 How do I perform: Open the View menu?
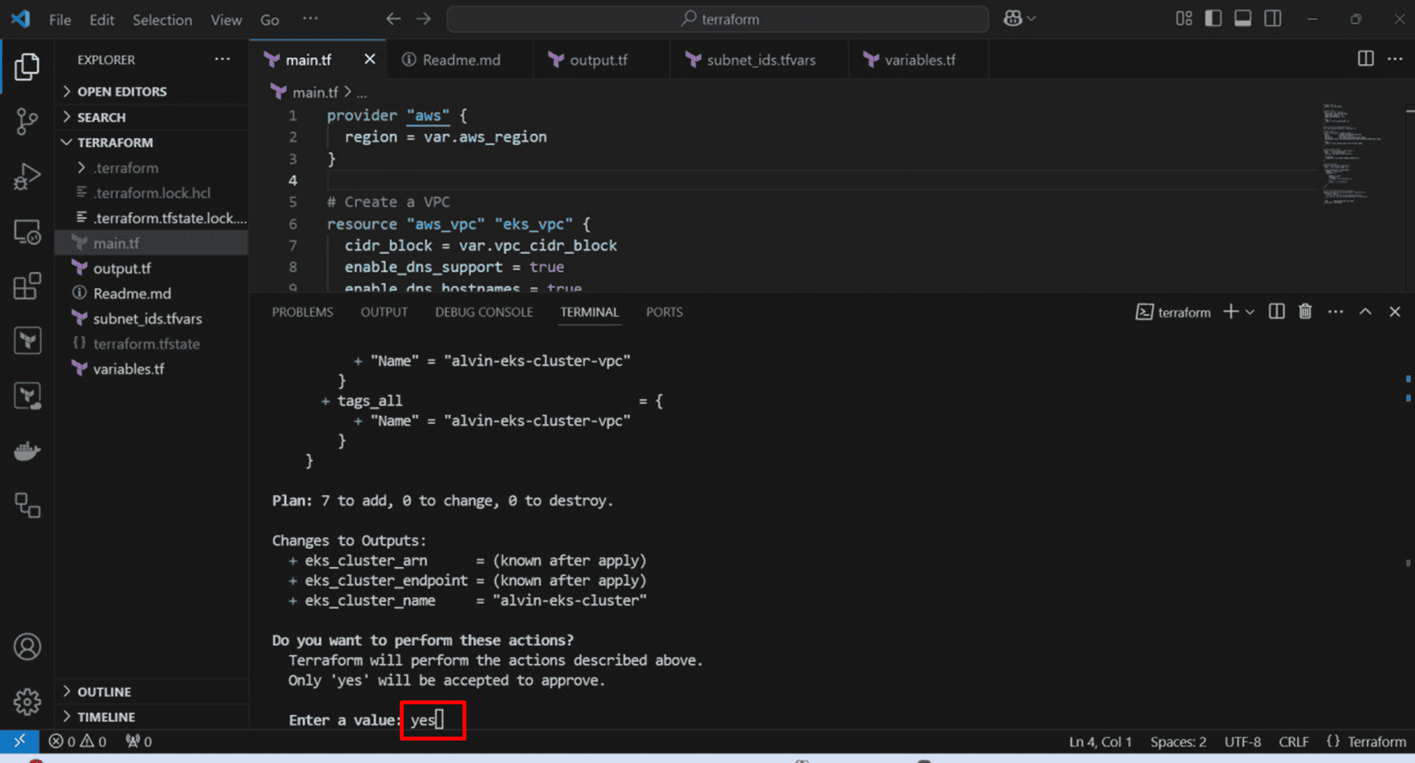[226, 20]
